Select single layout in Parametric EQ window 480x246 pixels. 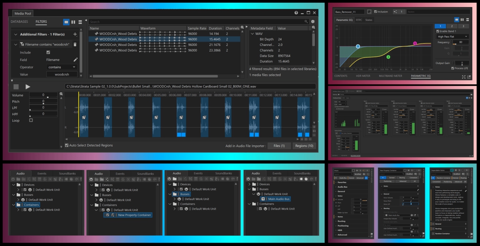[456, 19]
